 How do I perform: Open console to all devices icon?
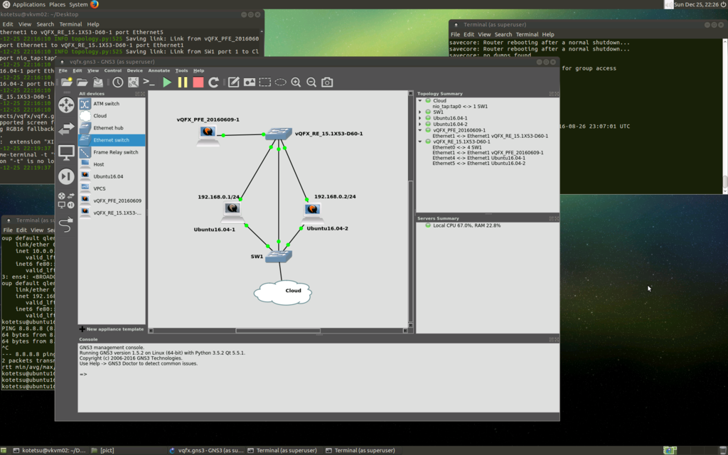pyautogui.click(x=149, y=82)
